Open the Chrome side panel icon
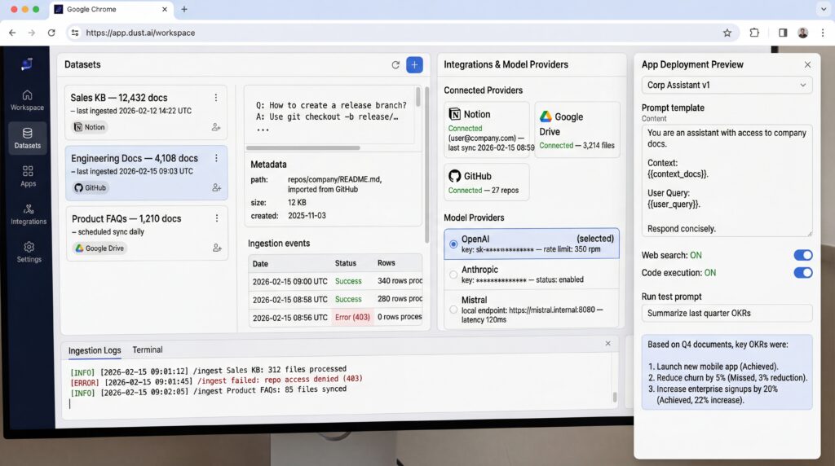 coord(782,33)
